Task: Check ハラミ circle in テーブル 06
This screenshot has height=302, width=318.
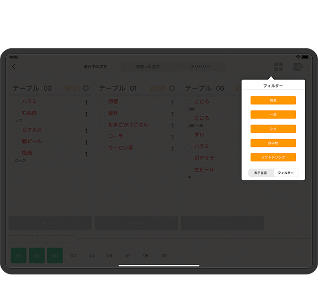Action: click(188, 147)
